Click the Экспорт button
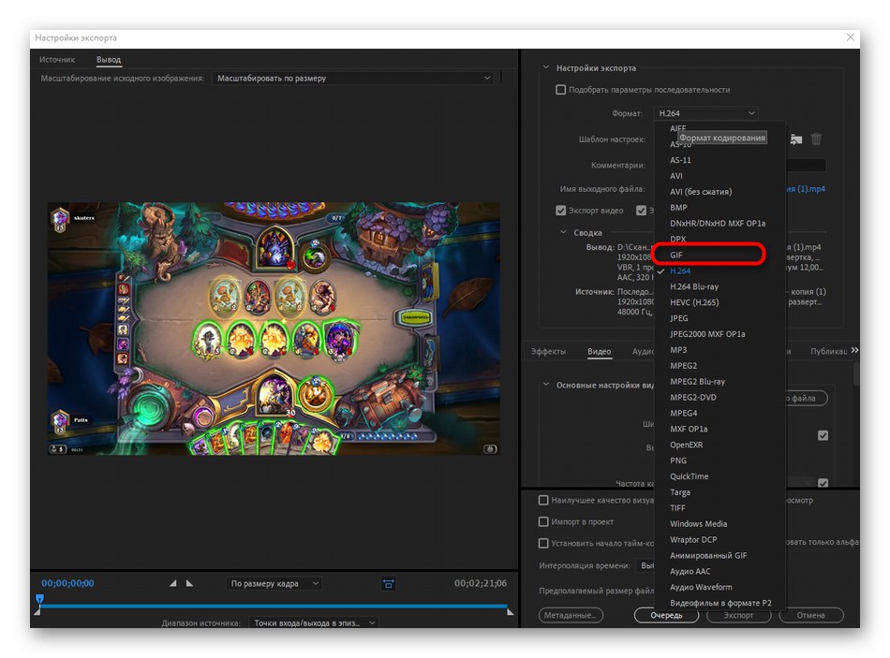 [738, 616]
